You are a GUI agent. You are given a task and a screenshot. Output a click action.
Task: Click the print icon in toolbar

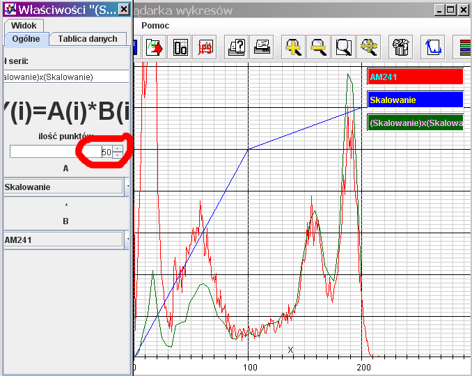click(262, 47)
